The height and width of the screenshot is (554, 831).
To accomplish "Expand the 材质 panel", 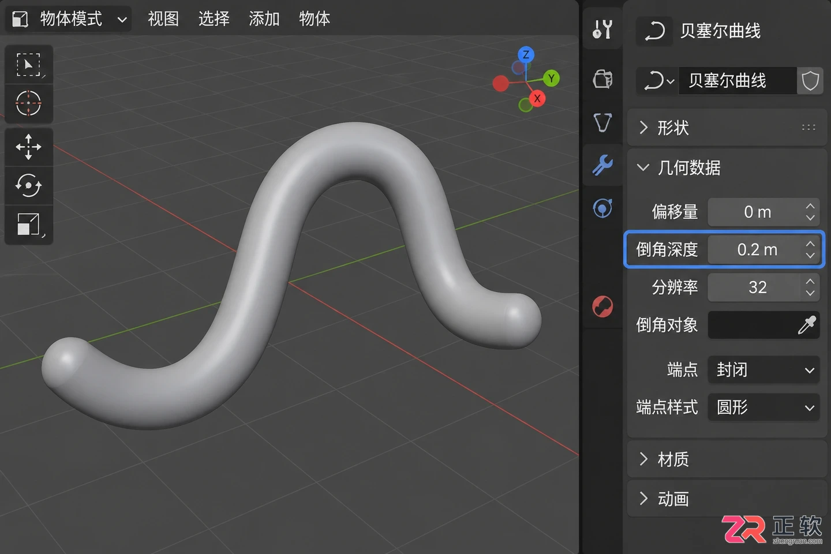I will (x=727, y=459).
